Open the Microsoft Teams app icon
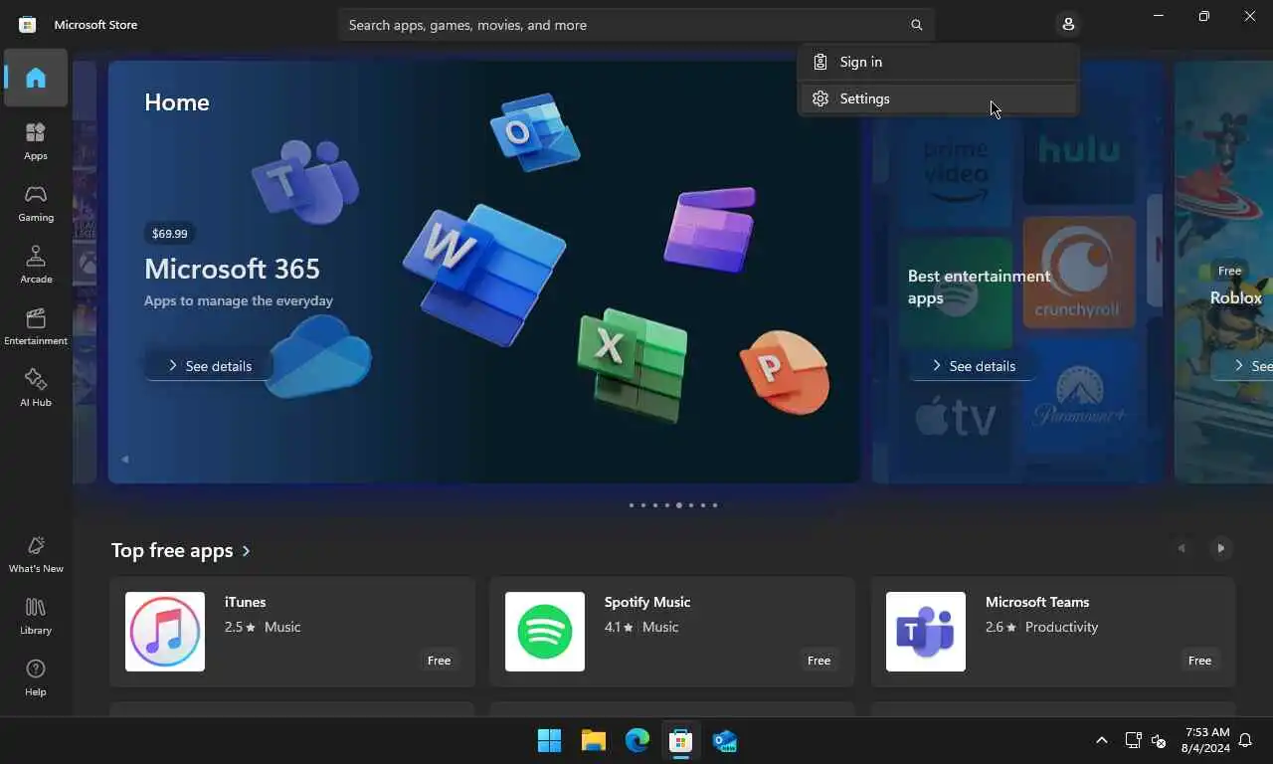The width and height of the screenshot is (1273, 764). (926, 632)
